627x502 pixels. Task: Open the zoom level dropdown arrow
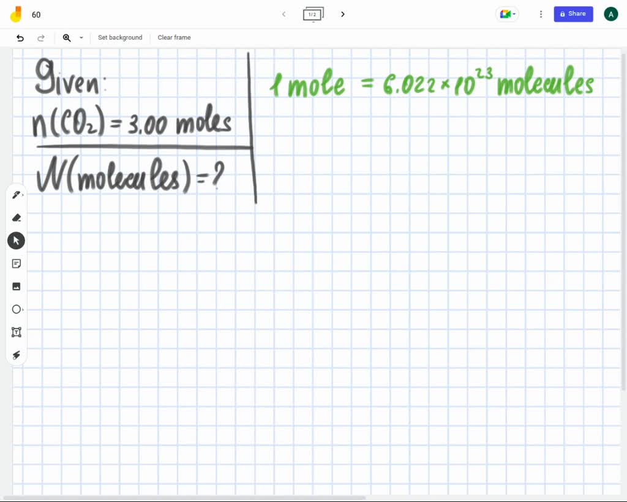click(x=80, y=38)
